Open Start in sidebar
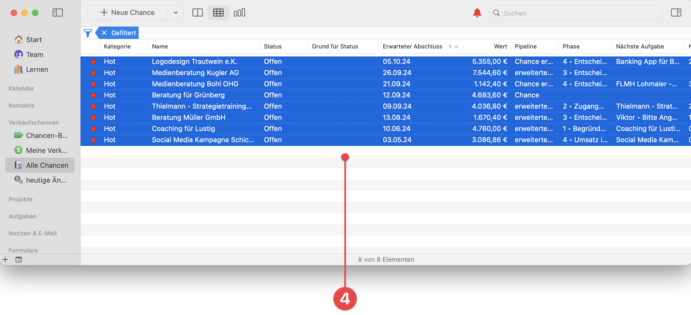 pyautogui.click(x=40, y=40)
